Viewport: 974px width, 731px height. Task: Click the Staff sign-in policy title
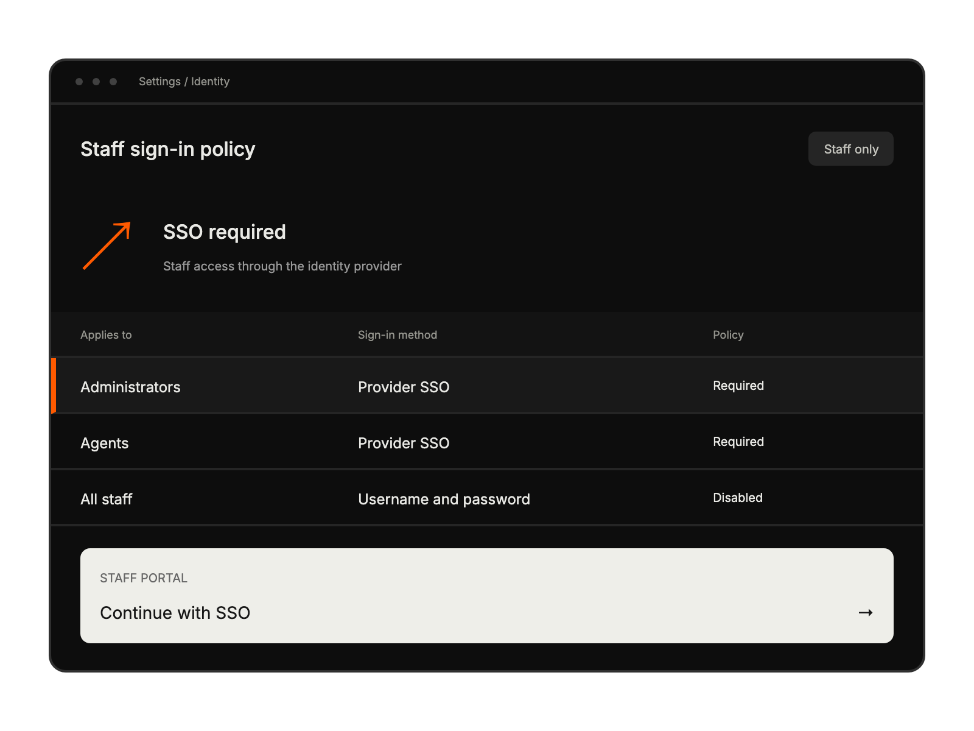coord(168,149)
